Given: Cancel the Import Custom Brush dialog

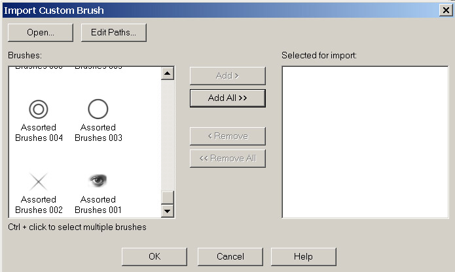Looking at the screenshot, I should pyautogui.click(x=230, y=256).
